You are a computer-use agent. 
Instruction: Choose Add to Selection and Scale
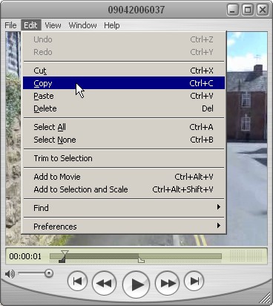click(x=124, y=189)
